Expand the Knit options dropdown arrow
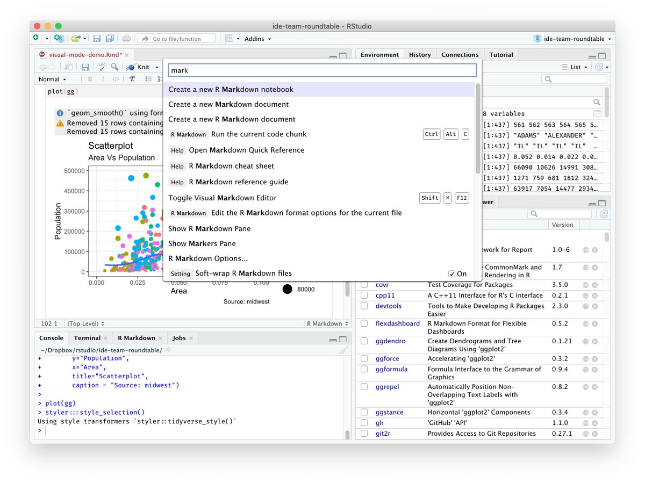 [157, 67]
